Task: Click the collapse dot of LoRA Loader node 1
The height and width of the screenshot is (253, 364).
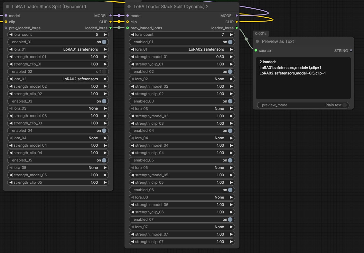Action: point(7,6)
